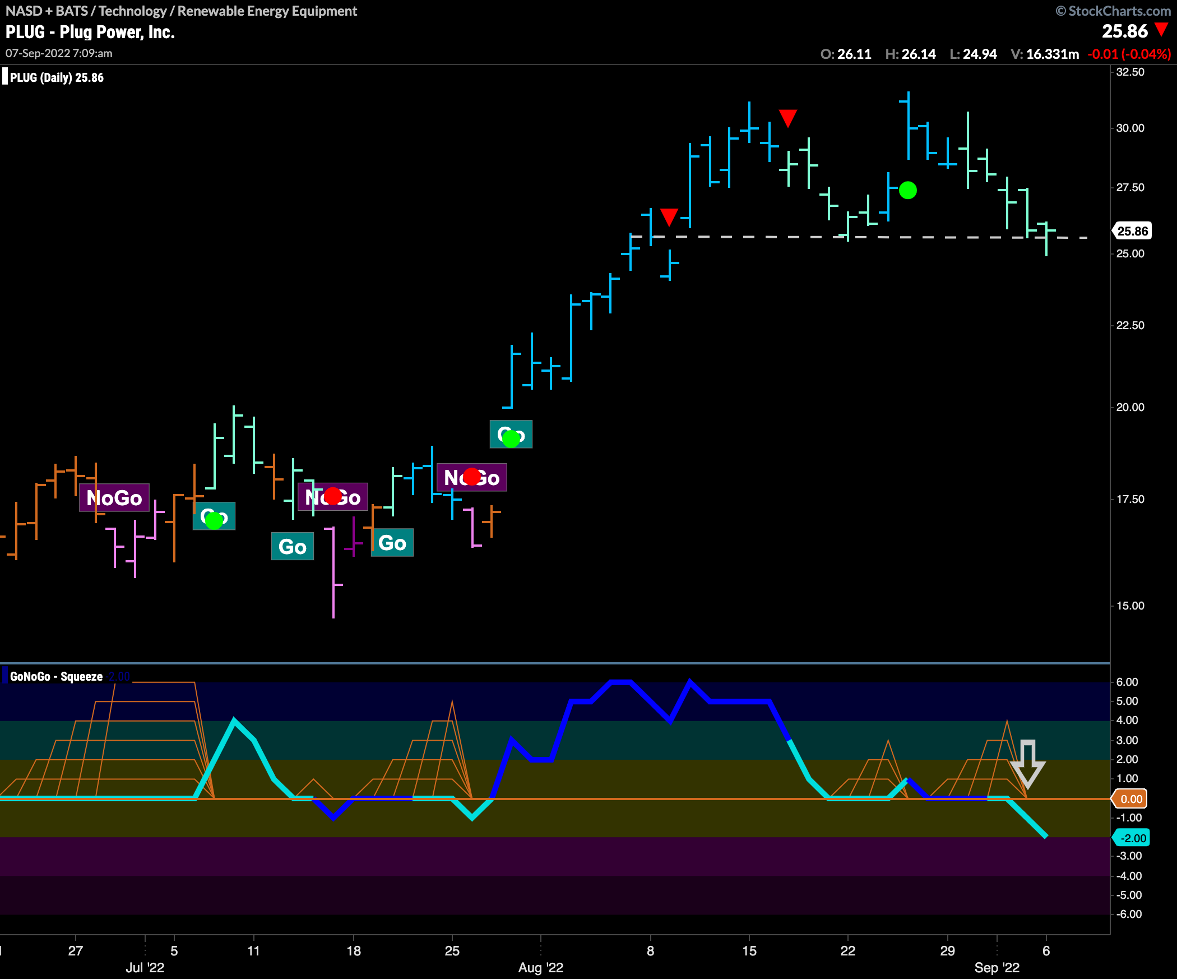Click the 6.00 oscillator axis label
Viewport: 1177px width, 979px height.
point(1127,682)
